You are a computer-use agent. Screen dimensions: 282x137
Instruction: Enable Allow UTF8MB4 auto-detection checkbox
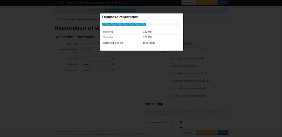tap(171, 96)
